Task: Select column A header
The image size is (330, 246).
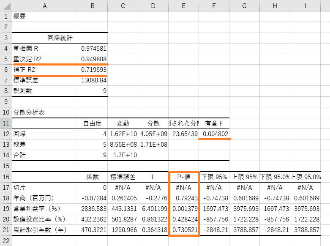Action: (45, 5)
